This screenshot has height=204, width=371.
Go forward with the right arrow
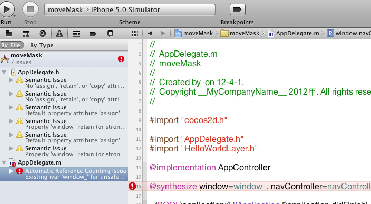coord(163,33)
